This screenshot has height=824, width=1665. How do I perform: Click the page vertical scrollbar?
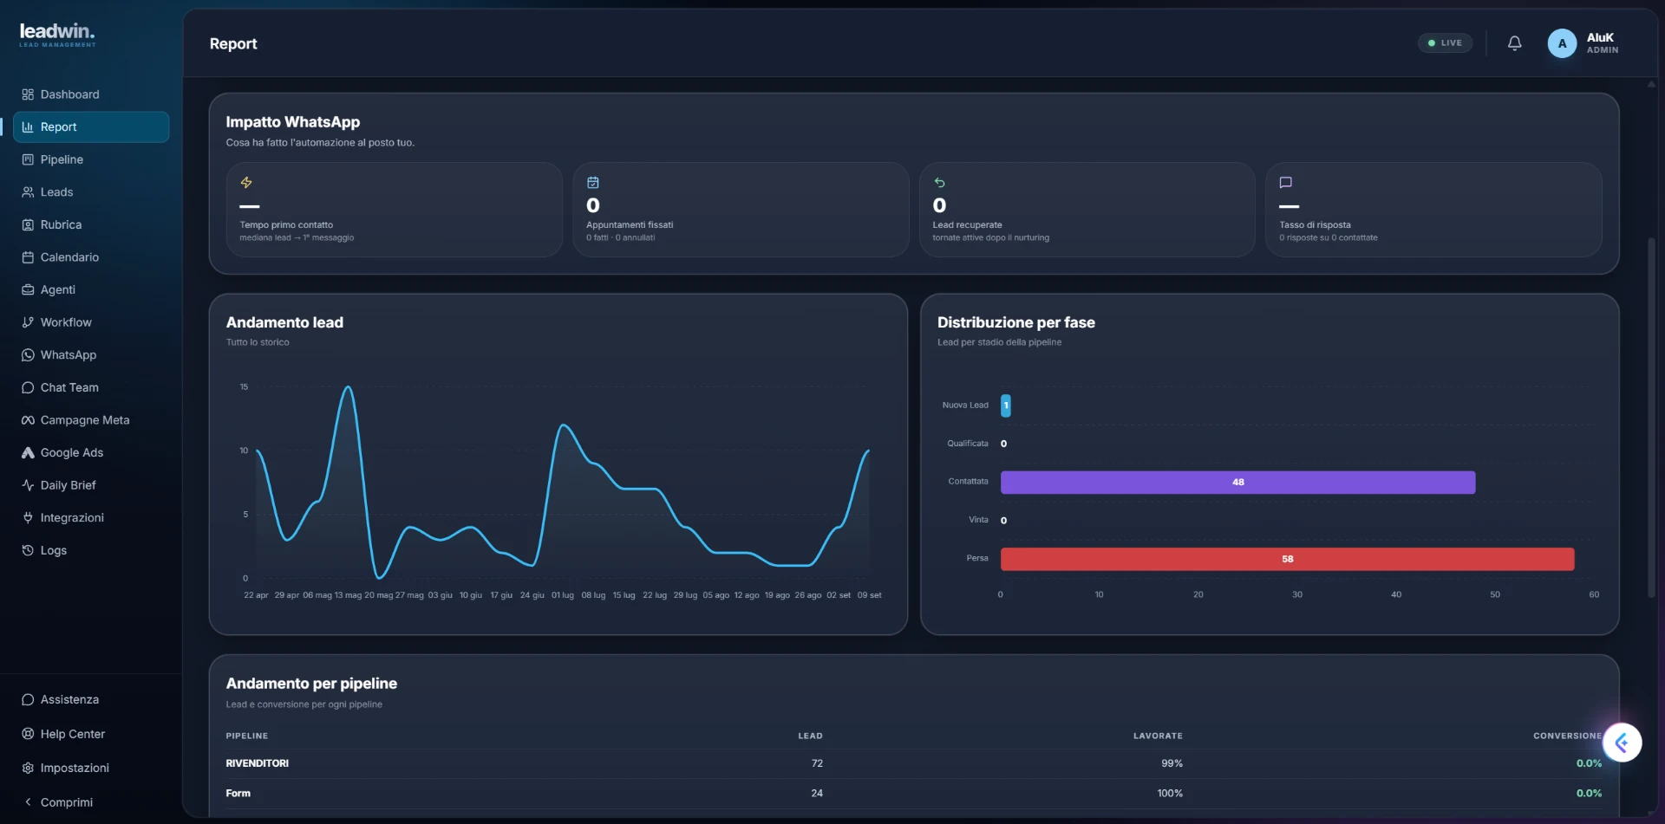point(1651,417)
